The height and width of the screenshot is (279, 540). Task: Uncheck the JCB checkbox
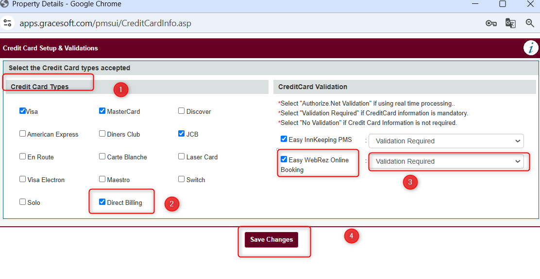coord(182,134)
